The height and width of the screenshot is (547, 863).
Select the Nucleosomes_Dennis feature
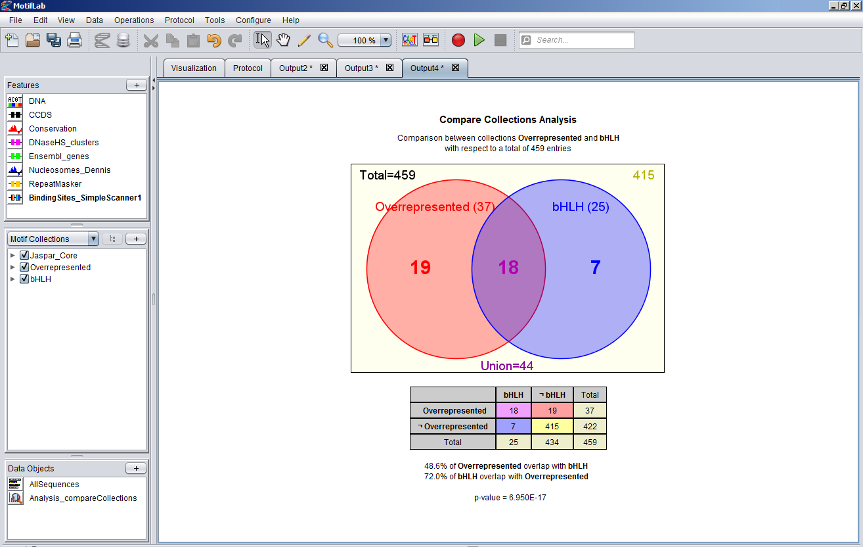coord(76,170)
